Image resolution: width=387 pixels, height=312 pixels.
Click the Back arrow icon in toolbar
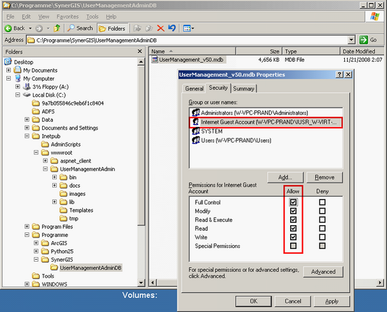[8, 29]
